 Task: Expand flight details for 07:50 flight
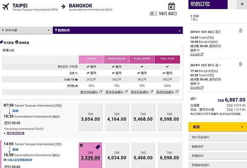pyautogui.click(x=16, y=133)
